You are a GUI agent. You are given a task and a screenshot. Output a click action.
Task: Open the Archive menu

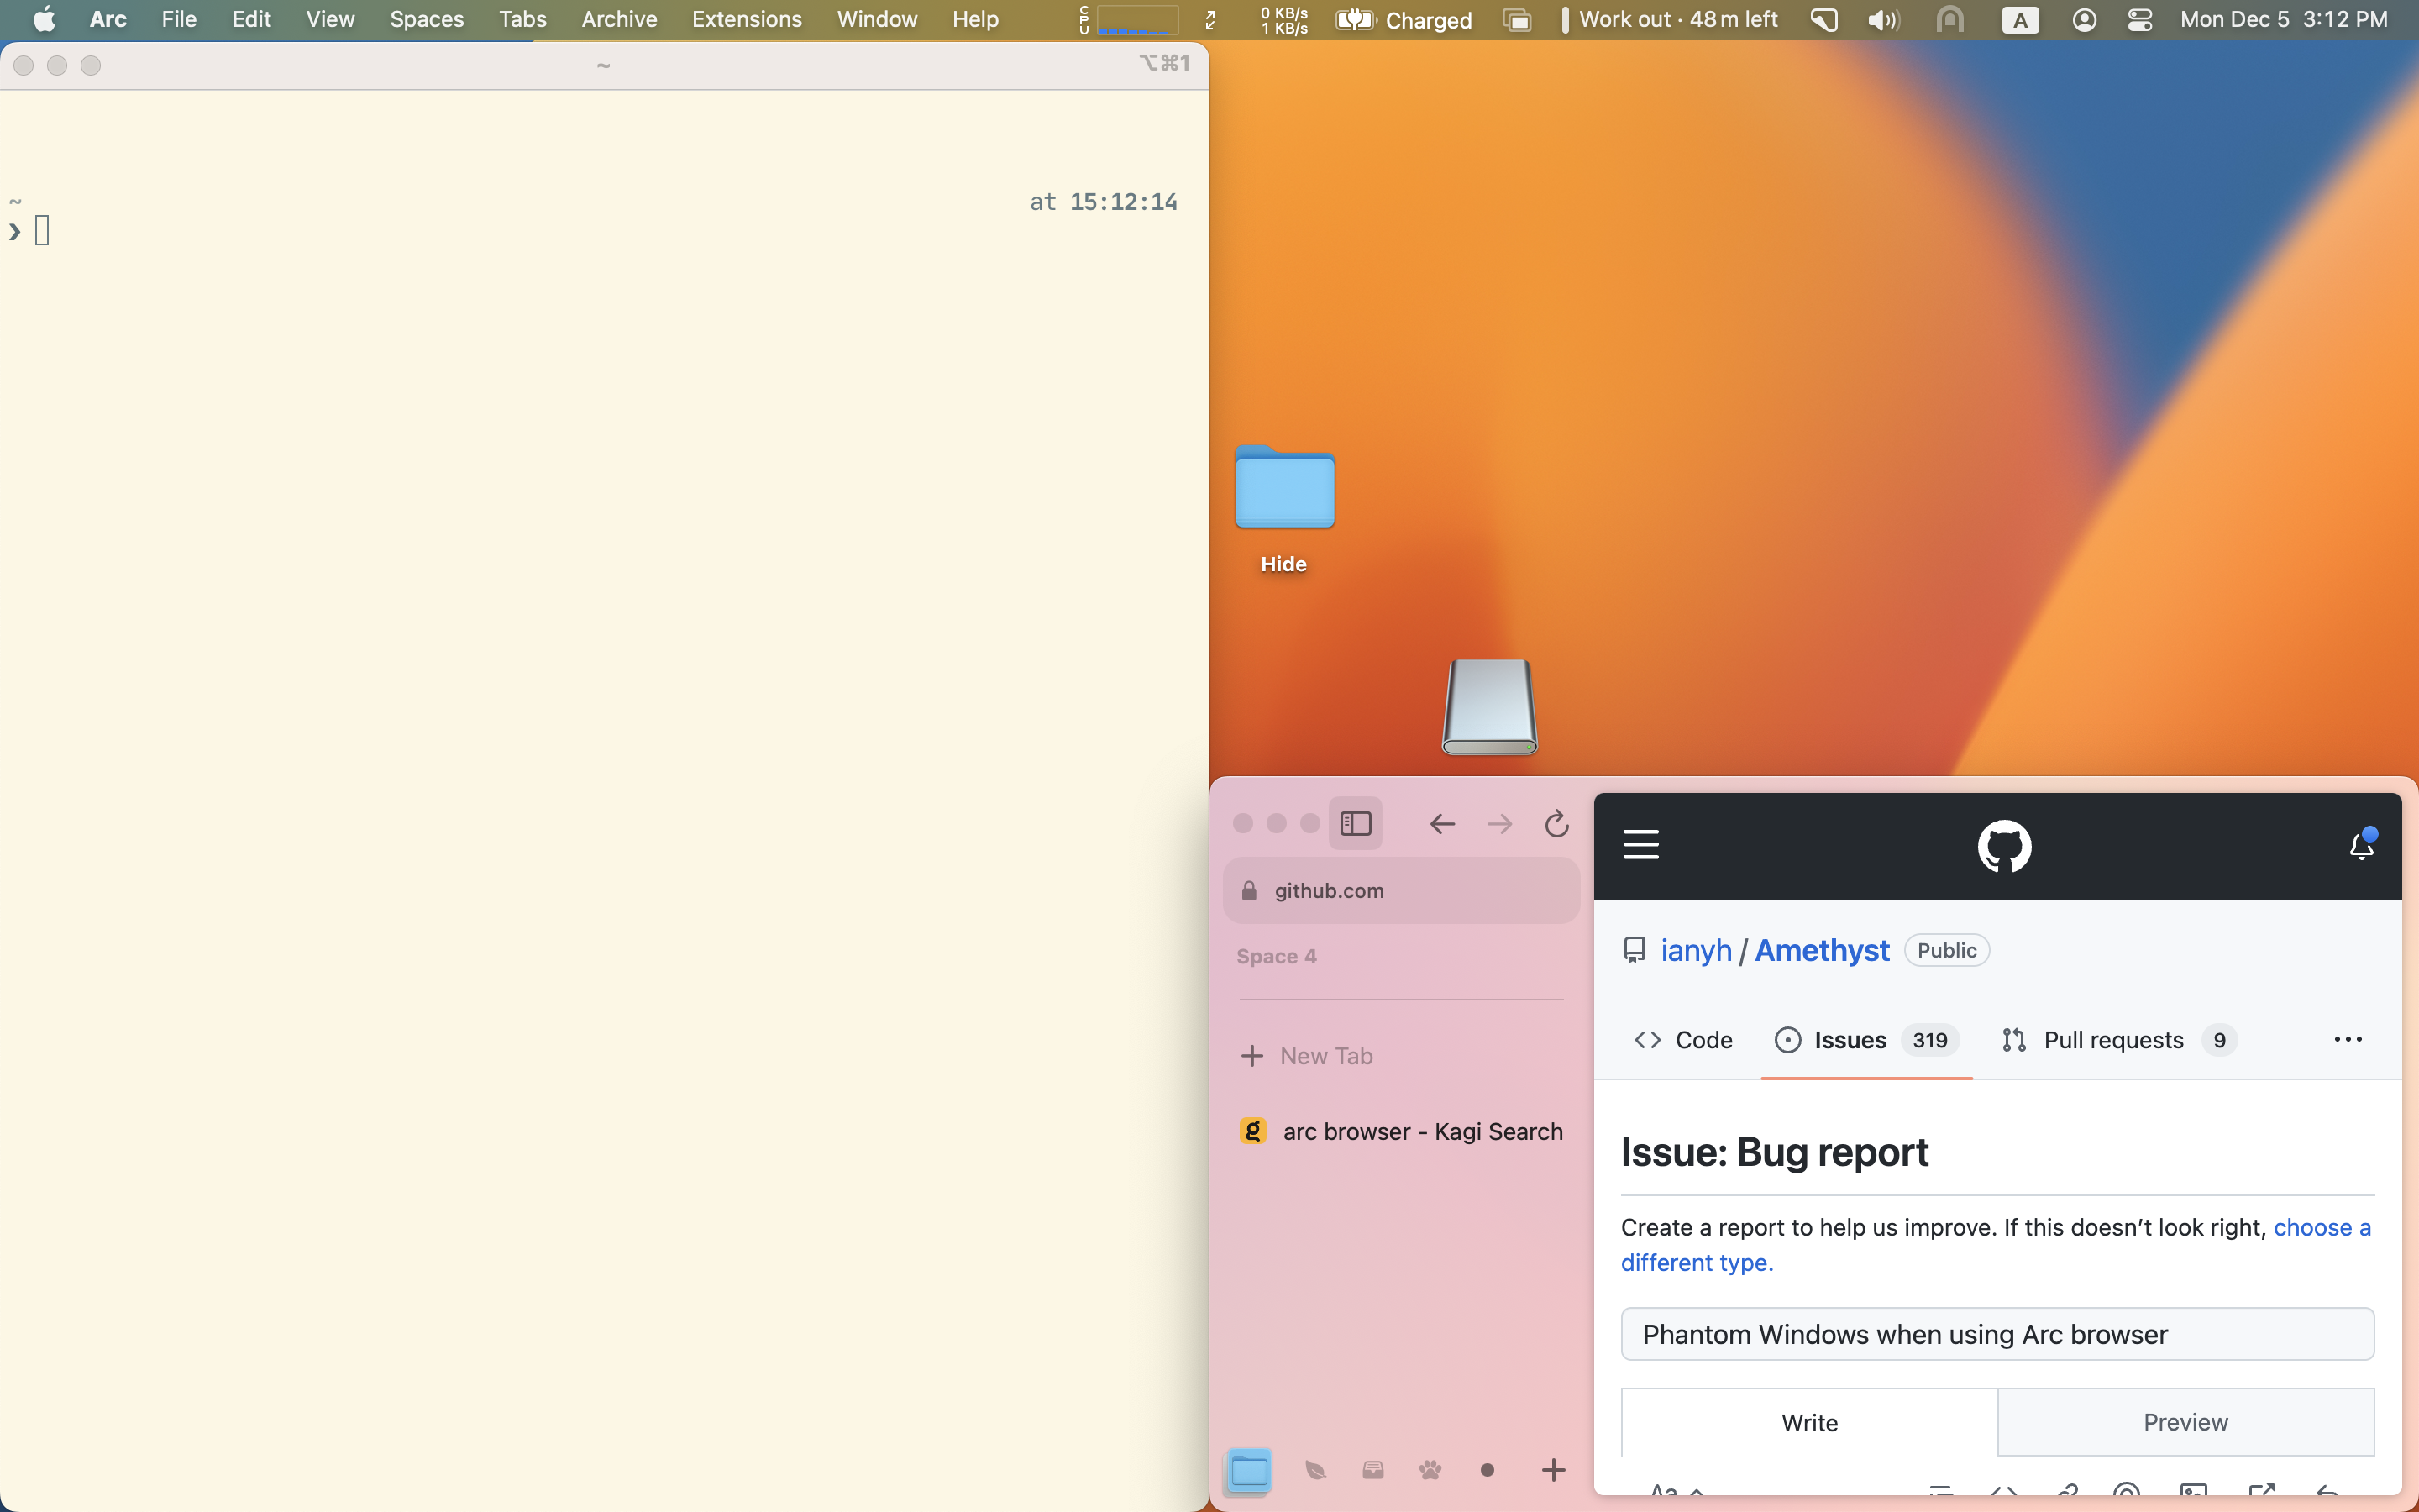point(620,19)
